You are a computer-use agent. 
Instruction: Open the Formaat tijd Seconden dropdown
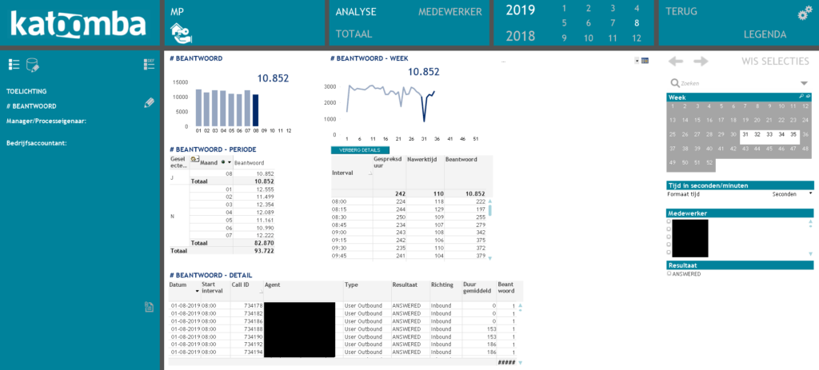point(811,193)
